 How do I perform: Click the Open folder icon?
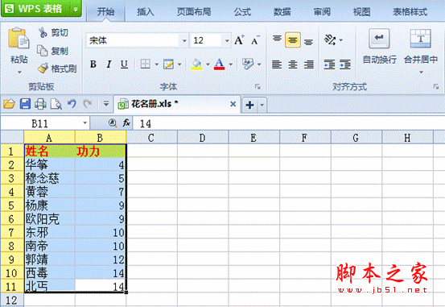click(x=9, y=104)
